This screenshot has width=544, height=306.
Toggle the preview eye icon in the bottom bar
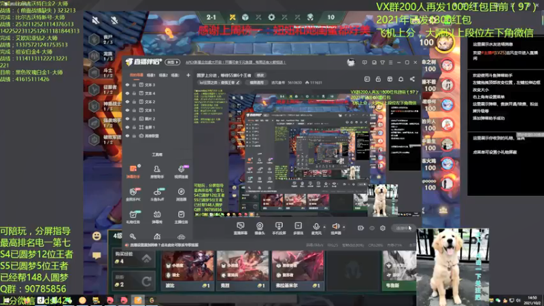(x=372, y=228)
